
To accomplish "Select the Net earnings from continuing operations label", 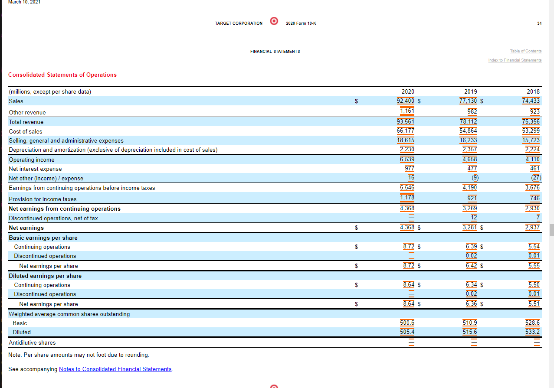I will [x=65, y=209].
